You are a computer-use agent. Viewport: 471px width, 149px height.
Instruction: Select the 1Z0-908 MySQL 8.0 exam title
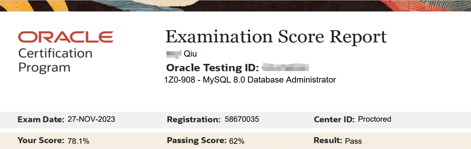click(x=250, y=80)
